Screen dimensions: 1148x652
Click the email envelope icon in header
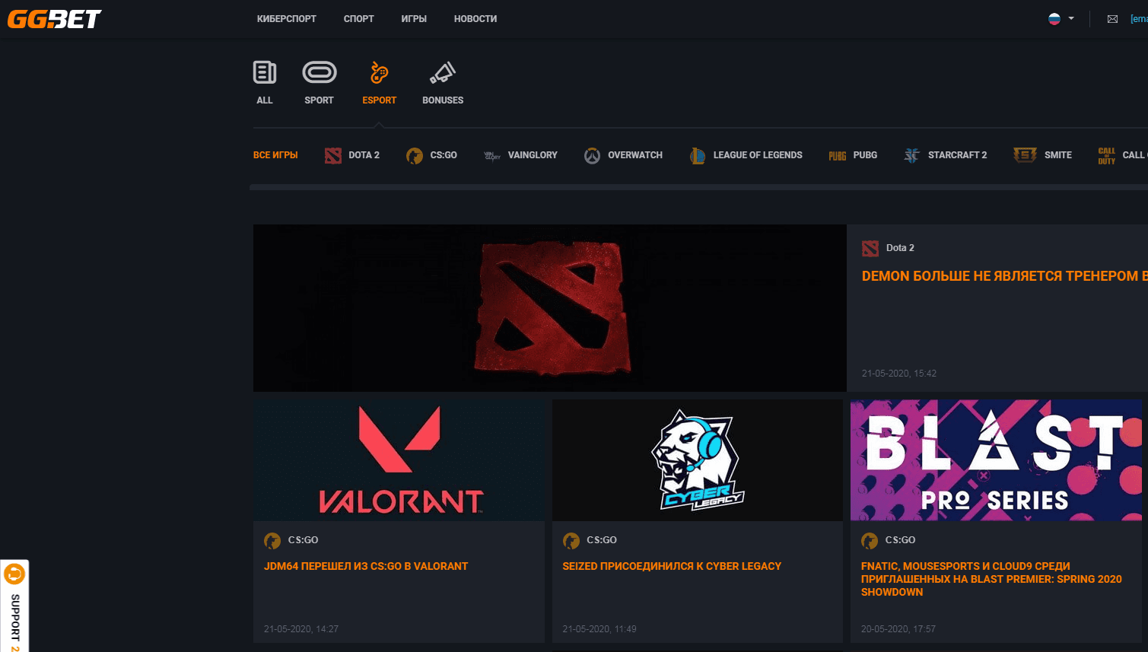tap(1112, 18)
